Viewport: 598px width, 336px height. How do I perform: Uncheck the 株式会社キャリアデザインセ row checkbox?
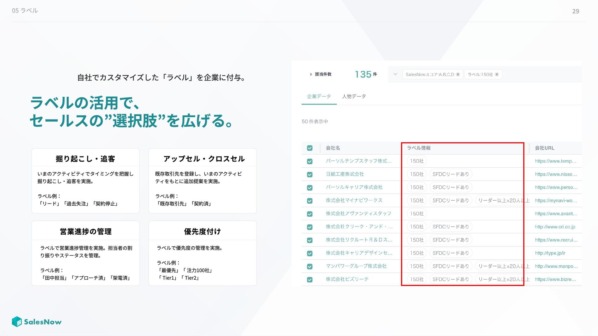click(310, 253)
